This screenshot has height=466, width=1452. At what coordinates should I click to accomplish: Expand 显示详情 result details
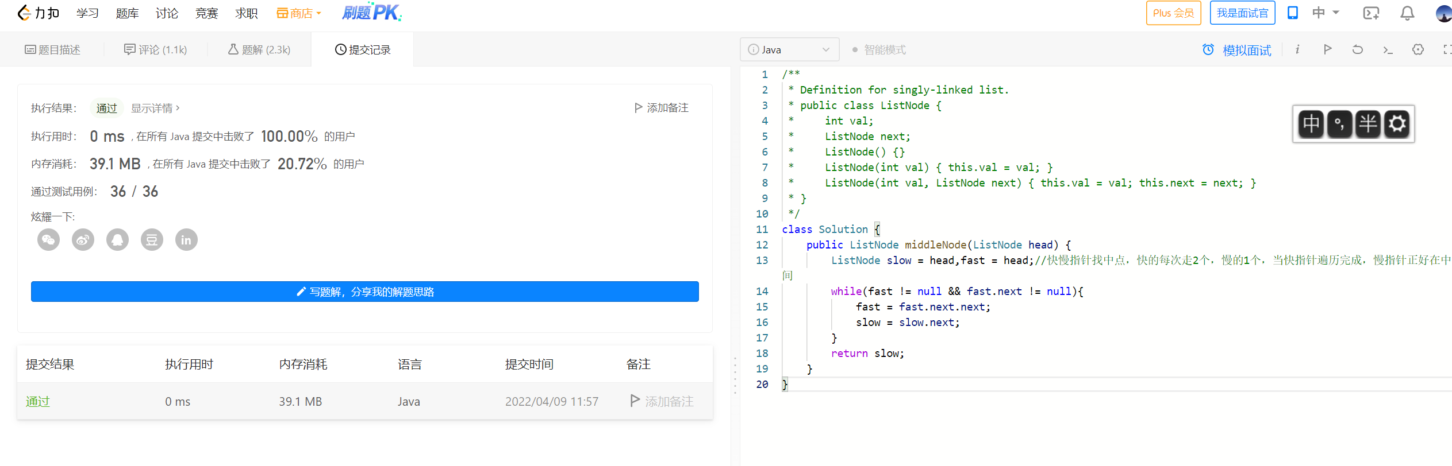pos(155,108)
